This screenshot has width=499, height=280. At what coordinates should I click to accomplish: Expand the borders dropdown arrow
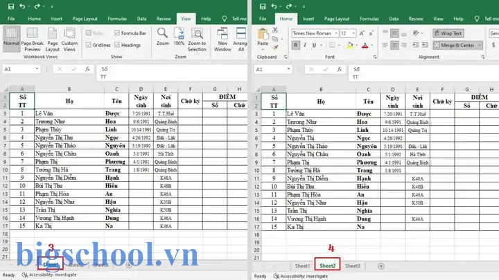tap(339, 45)
